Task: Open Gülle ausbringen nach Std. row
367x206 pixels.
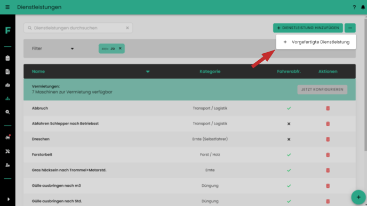Action: tap(189, 200)
